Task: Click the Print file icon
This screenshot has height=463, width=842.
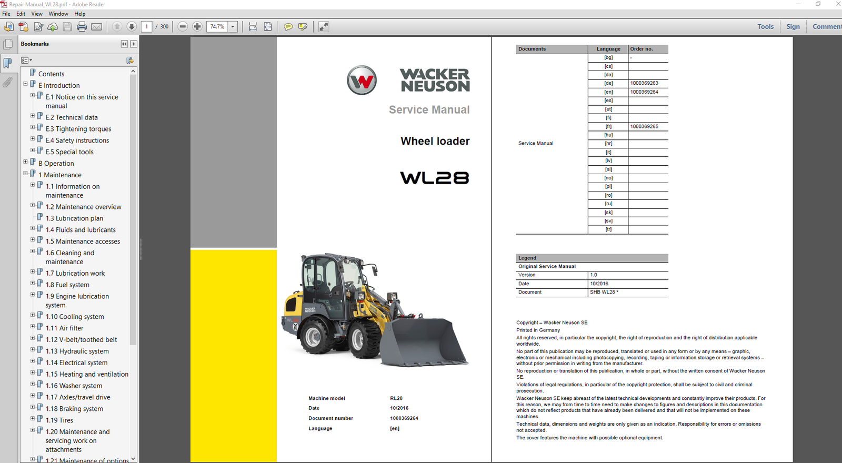Action: click(x=82, y=27)
